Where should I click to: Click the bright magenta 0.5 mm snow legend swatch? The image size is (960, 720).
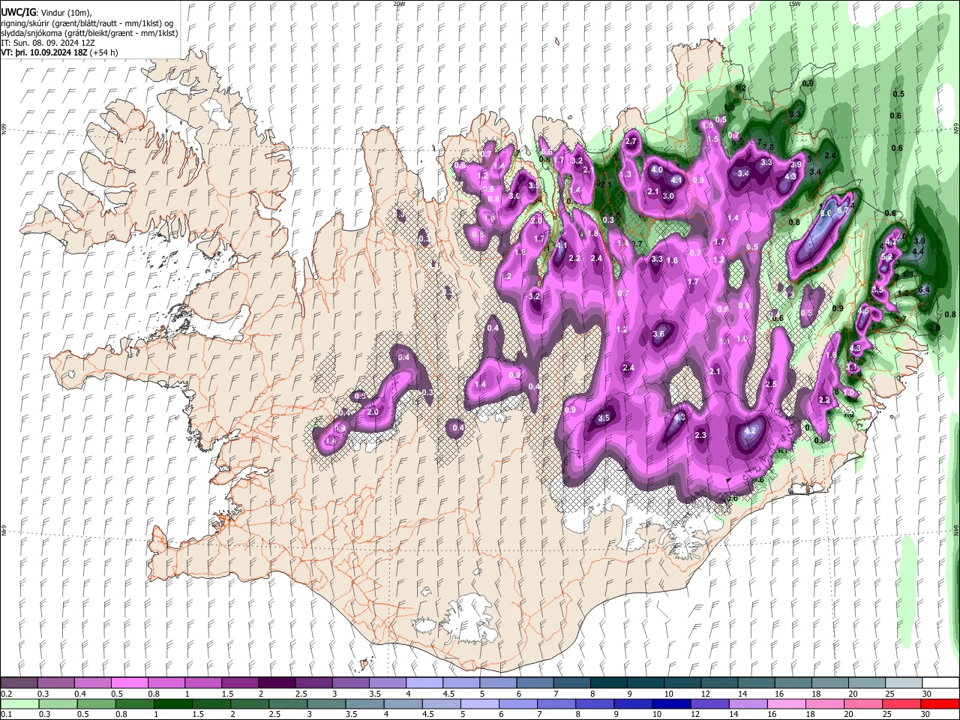coord(129,683)
